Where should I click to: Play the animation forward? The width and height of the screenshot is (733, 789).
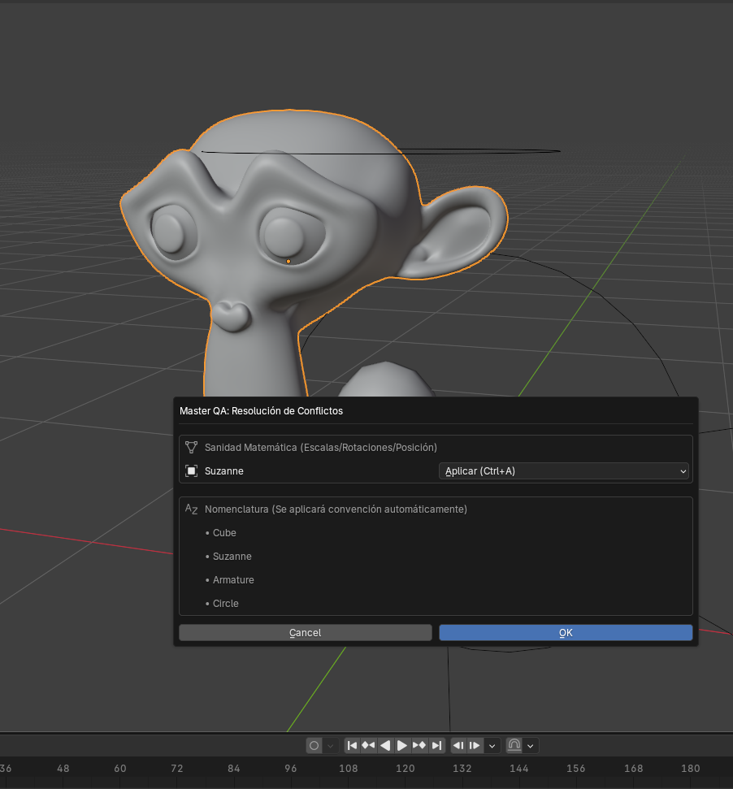tap(402, 745)
